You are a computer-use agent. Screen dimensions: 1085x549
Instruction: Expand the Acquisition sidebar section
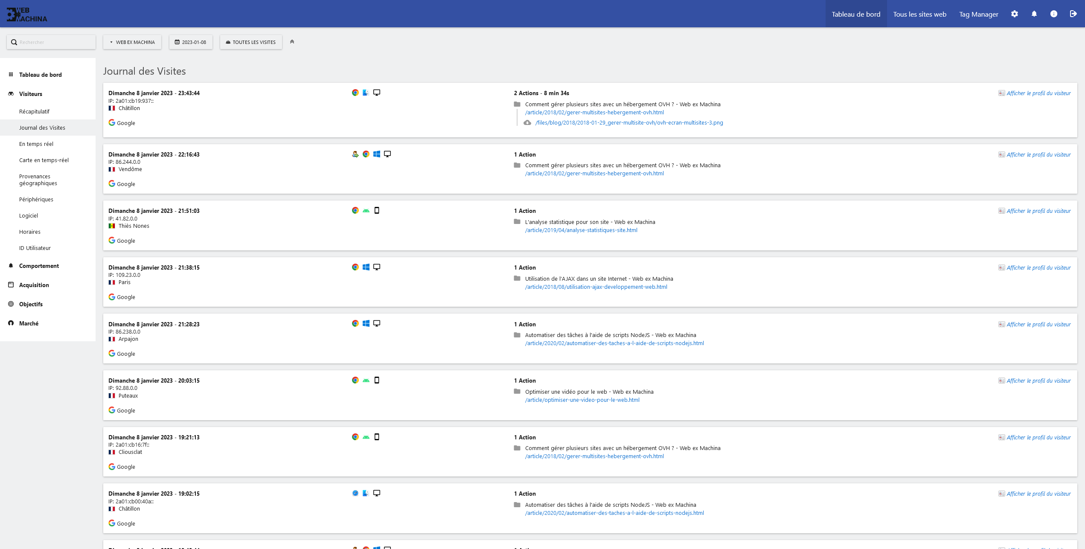[34, 285]
